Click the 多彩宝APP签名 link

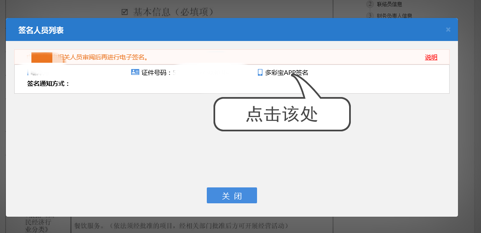coord(286,73)
